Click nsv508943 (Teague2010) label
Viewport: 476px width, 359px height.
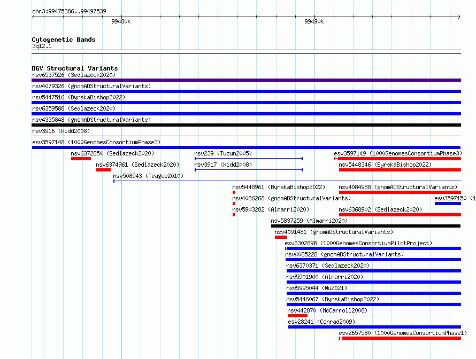148,176
